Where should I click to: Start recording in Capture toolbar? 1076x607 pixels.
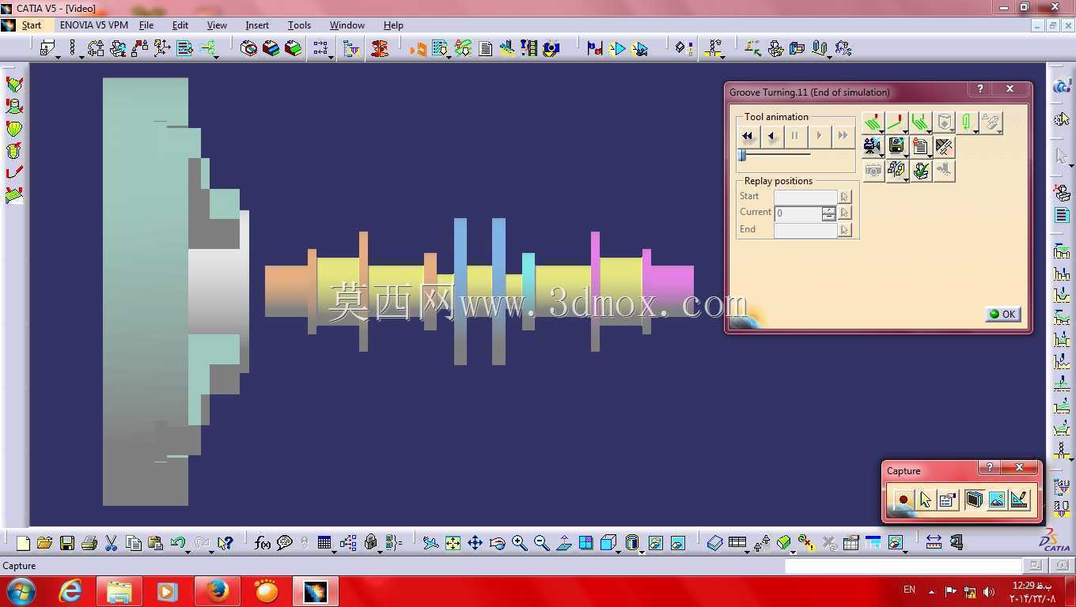(903, 500)
